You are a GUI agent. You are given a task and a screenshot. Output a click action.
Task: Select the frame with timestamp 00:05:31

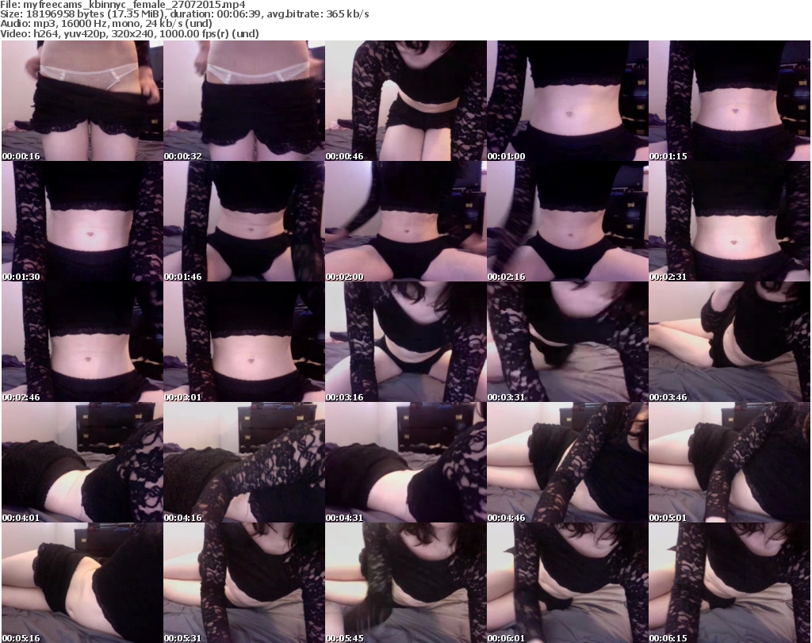pos(244,583)
